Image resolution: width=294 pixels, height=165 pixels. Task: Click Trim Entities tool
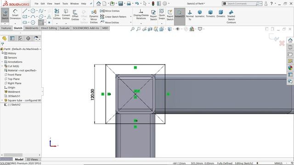coord(57,14)
